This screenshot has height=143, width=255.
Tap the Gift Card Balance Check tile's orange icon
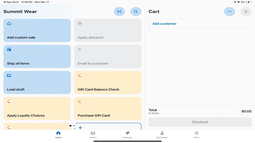click(80, 75)
